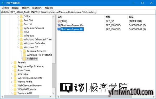The width and height of the screenshot is (156, 99).
Task: Expand the Windows tree node
Action: coord(18,36)
